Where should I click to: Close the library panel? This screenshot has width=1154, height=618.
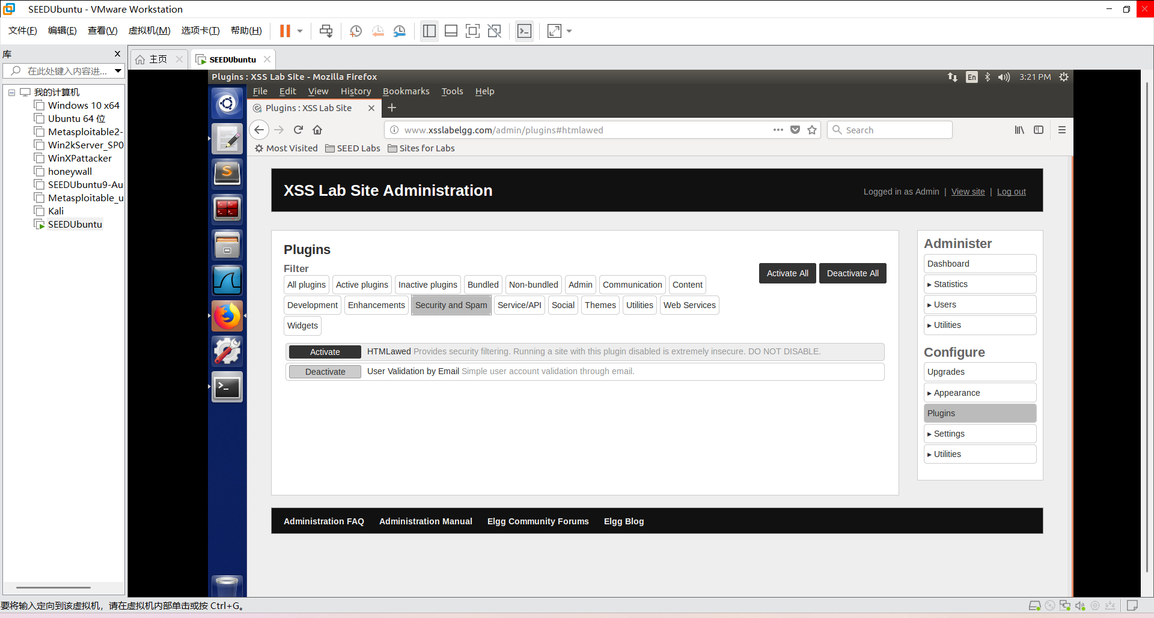pos(117,53)
